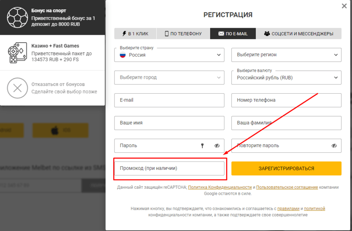Image resolution: width=352 pixels, height=231 pixels.
Task: Click the Russian flag icon in country selector
Action: pyautogui.click(x=123, y=55)
